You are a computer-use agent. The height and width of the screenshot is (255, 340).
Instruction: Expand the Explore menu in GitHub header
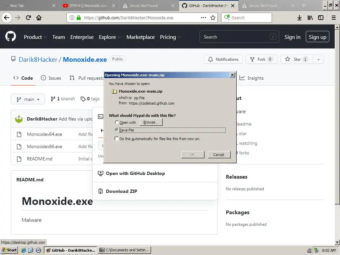110,37
